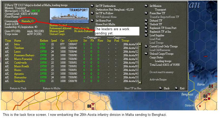Click the Back label
The width and height of the screenshot is (220, 119).
pyautogui.click(x=167, y=88)
